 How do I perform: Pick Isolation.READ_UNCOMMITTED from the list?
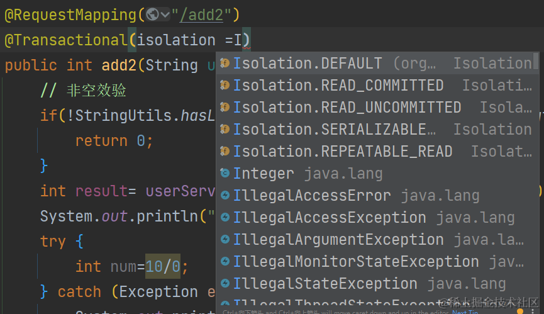[374, 107]
